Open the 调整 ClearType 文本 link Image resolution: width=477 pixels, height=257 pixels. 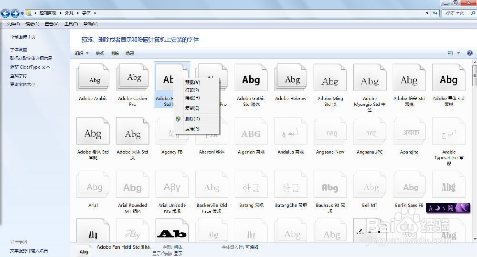pyautogui.click(x=30, y=67)
